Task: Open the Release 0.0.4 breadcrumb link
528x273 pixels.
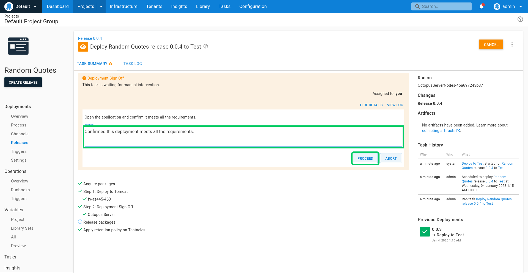Action: (x=90, y=38)
